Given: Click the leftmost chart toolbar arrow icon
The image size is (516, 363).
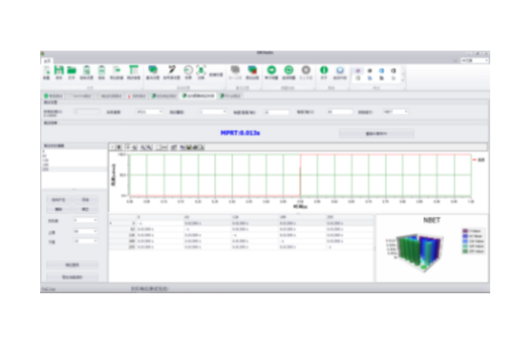Looking at the screenshot, I should 113,147.
